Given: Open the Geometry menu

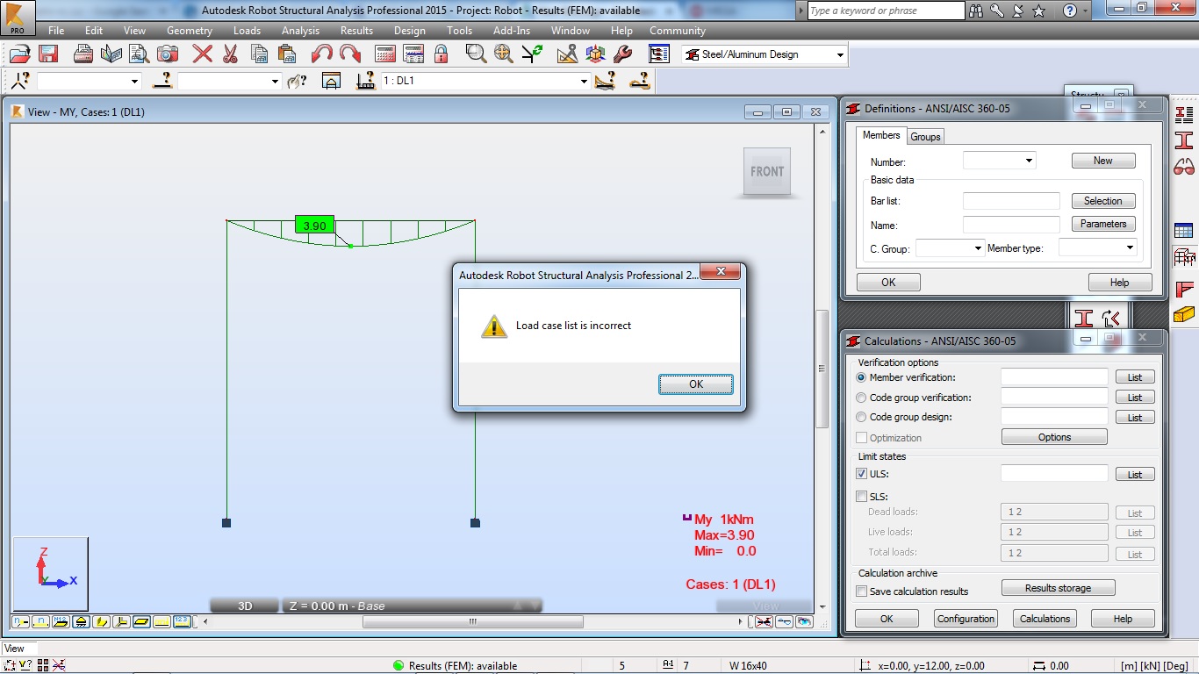Looking at the screenshot, I should click(x=190, y=30).
